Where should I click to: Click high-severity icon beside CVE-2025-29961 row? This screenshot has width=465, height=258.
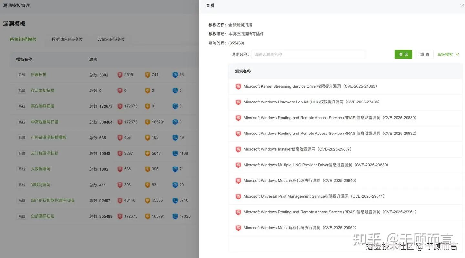pos(238,212)
